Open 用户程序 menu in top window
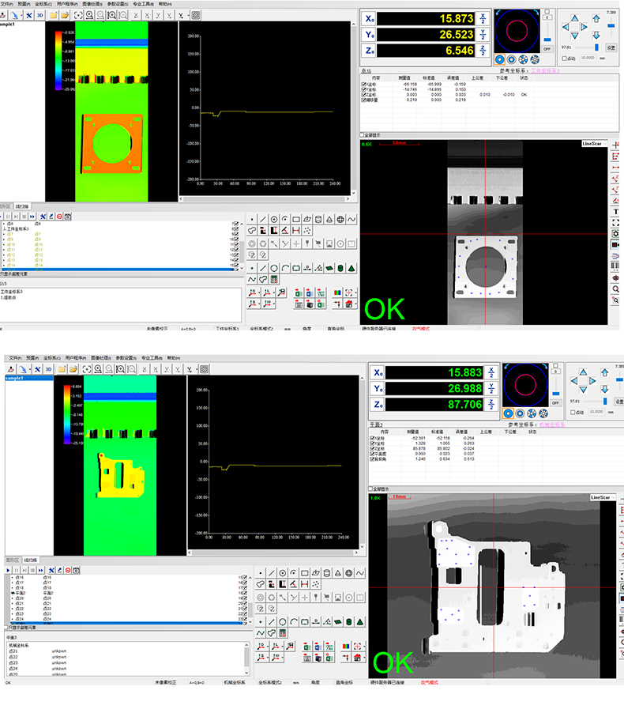The height and width of the screenshot is (713, 624). tap(67, 4)
